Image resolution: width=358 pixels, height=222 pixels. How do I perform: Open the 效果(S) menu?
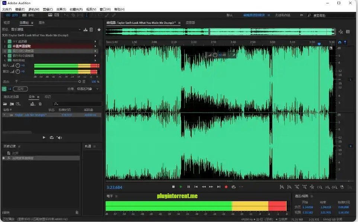point(61,9)
